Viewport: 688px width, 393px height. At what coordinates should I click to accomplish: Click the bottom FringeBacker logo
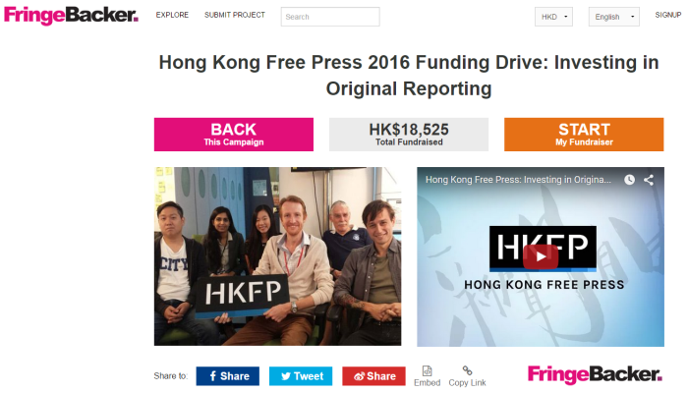pos(595,374)
